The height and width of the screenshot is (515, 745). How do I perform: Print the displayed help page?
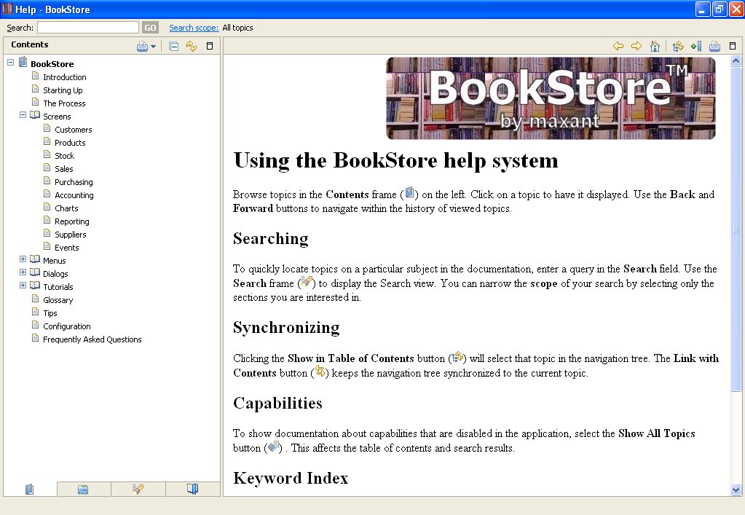[714, 46]
